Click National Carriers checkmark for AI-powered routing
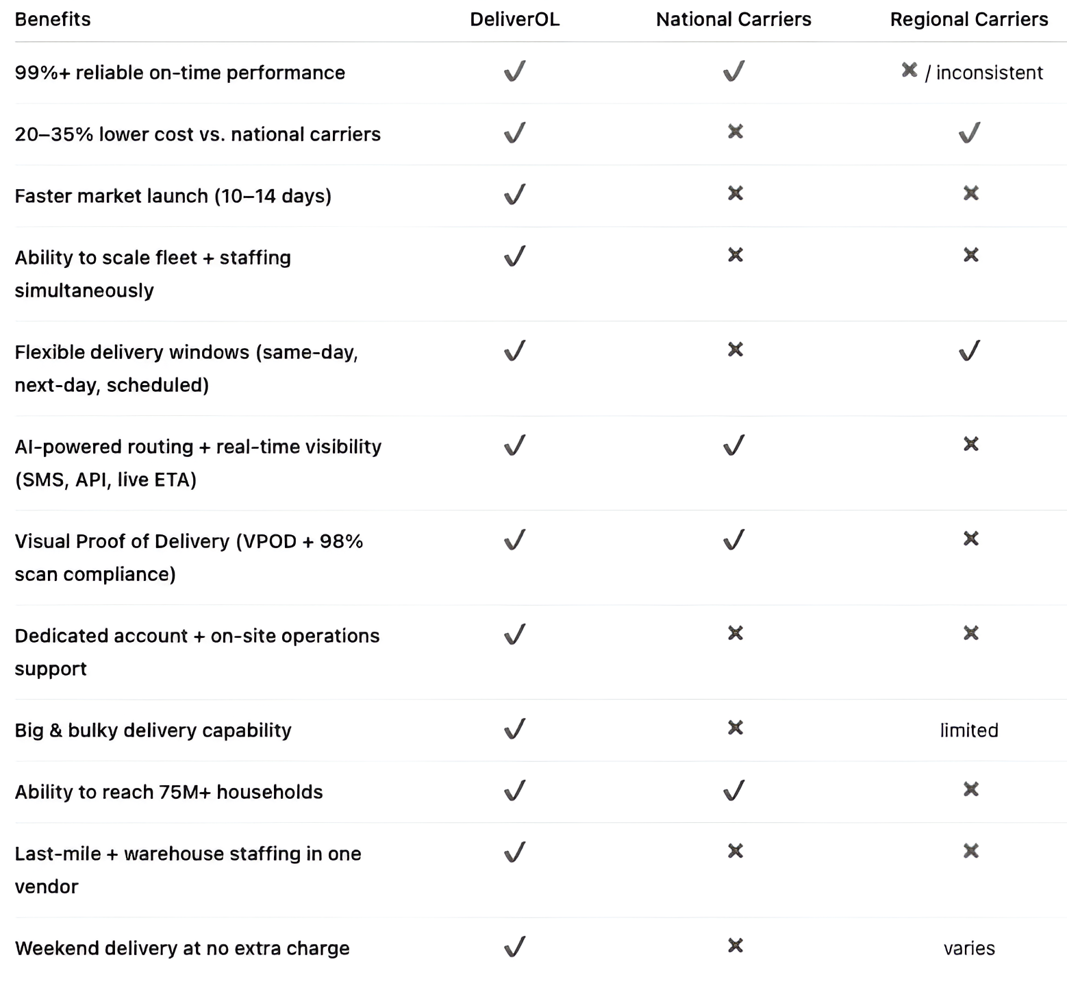Viewport: 1067px width, 988px height. (733, 445)
